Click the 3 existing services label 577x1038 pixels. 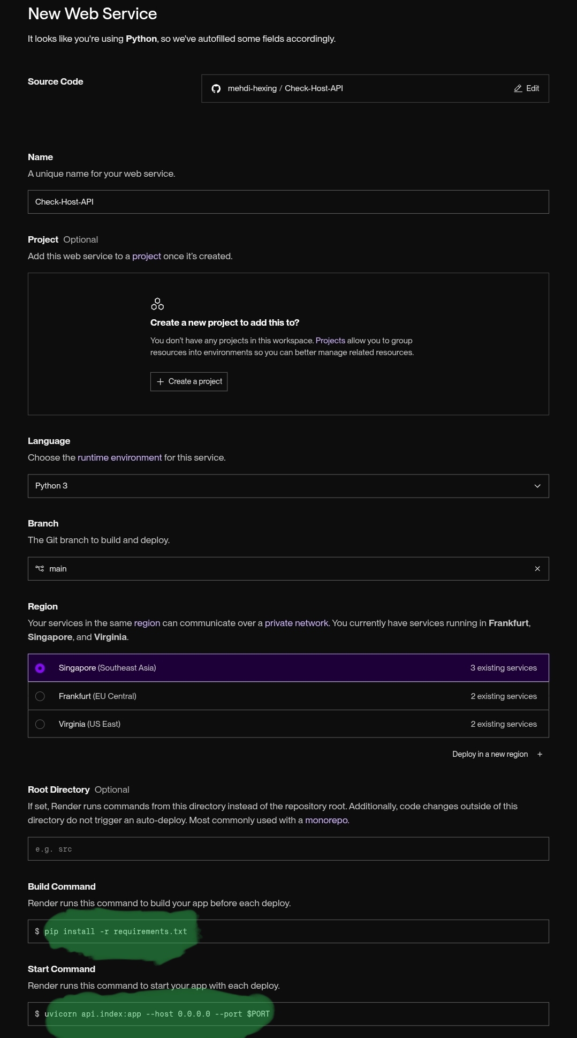504,668
